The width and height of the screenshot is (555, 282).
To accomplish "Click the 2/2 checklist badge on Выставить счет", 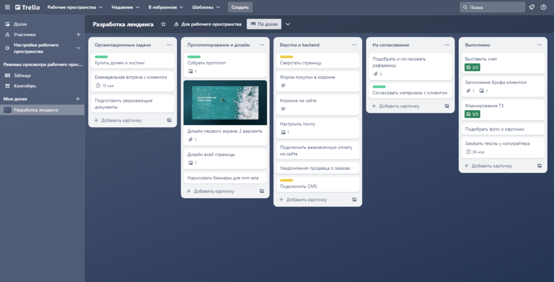I will [472, 67].
